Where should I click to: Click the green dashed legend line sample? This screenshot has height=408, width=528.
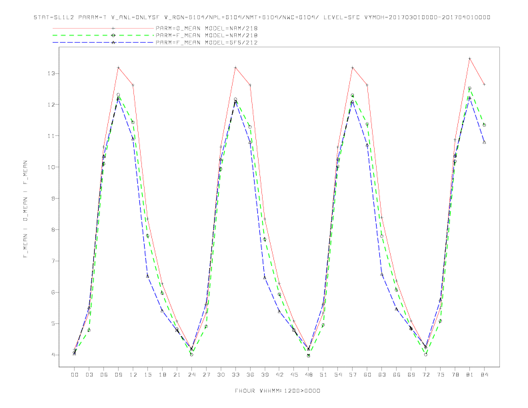click(103, 35)
